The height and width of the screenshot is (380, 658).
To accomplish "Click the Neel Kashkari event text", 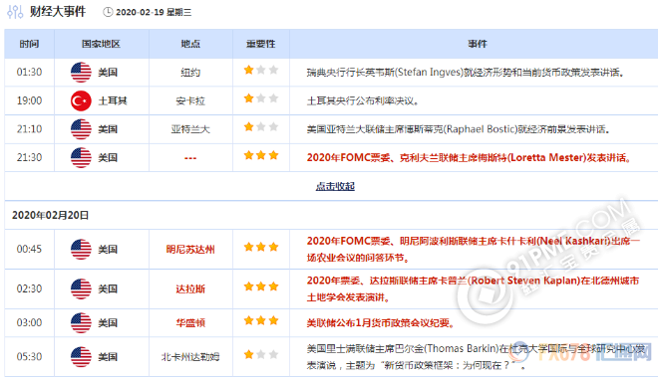I will 474,249.
